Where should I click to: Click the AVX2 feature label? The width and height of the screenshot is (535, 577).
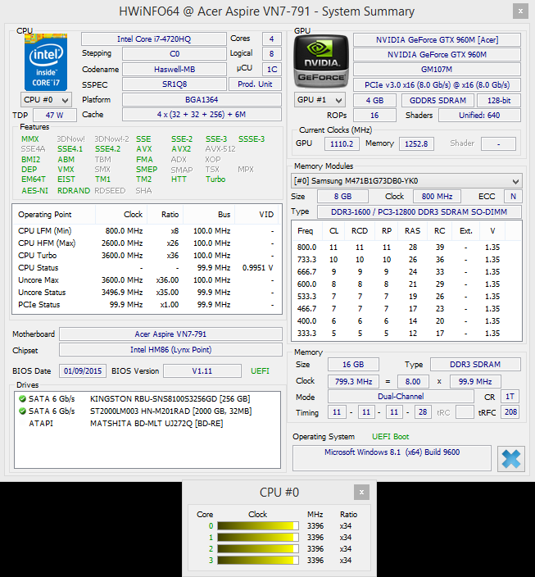click(x=181, y=149)
